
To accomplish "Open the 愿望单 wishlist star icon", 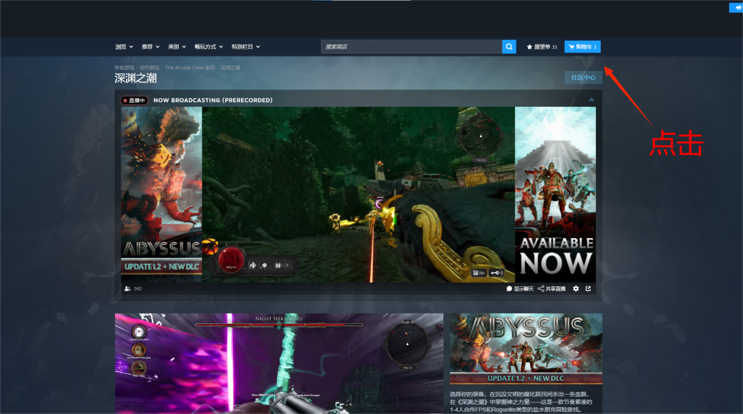I will click(x=529, y=47).
